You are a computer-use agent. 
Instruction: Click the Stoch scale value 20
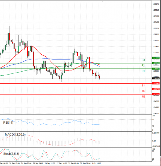[x=153, y=159]
